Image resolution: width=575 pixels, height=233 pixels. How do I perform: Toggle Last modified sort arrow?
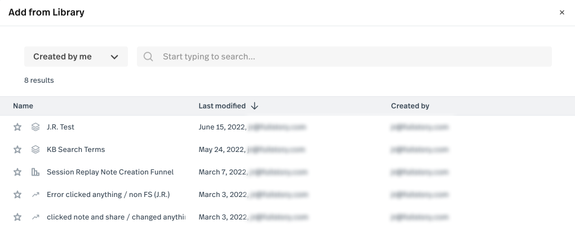tap(255, 106)
